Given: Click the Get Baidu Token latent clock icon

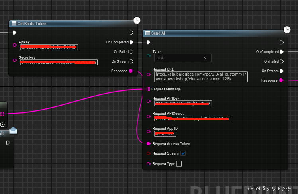Looking at the screenshot, I should [x=137, y=20].
